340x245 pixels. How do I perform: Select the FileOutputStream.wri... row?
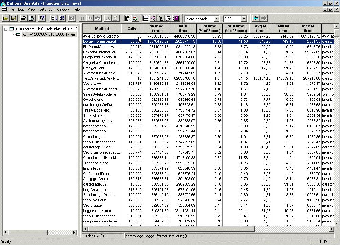coord(208,47)
